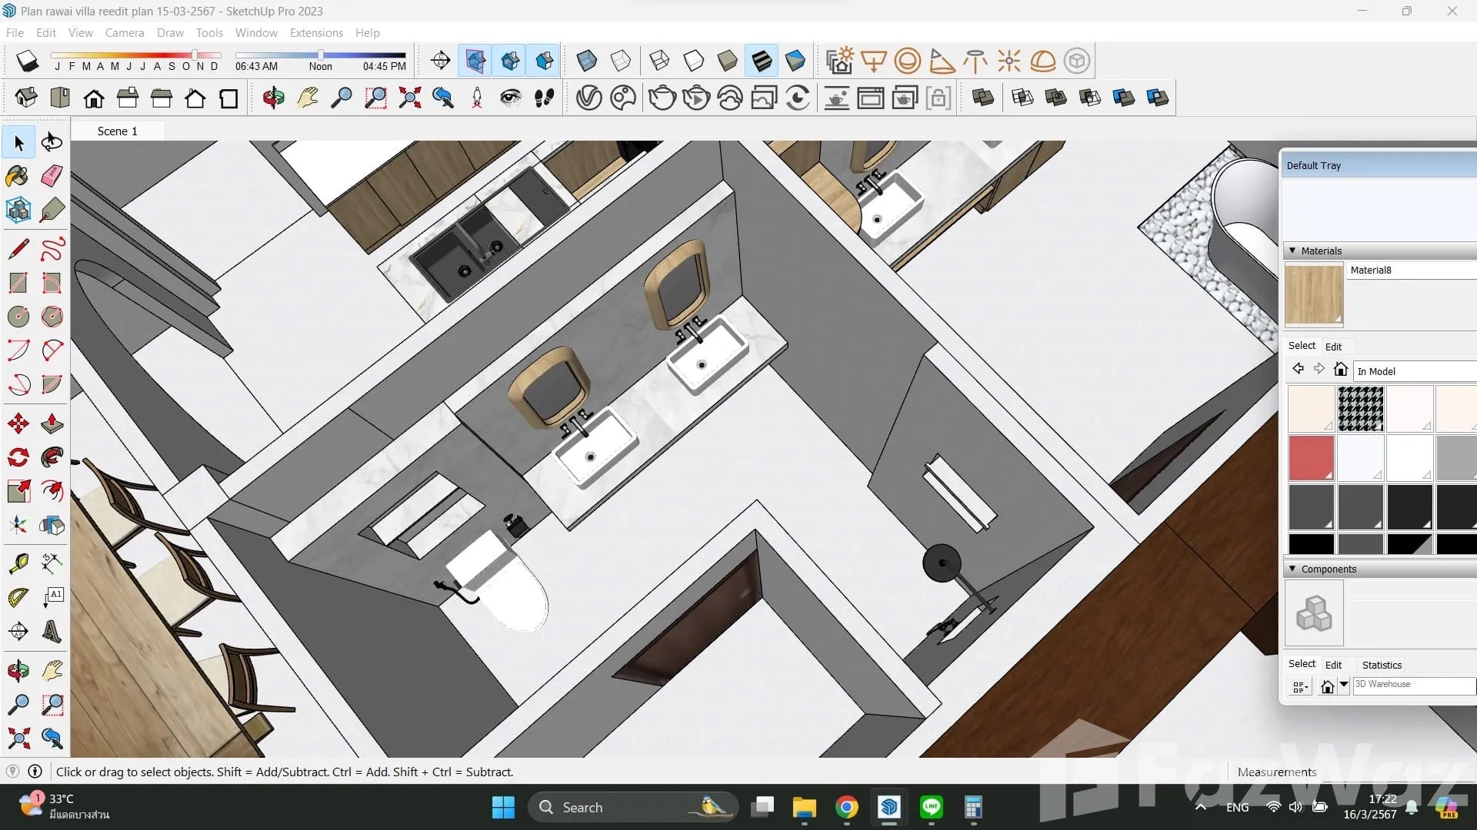1477x830 pixels.
Task: Switch to Scene 1 tab
Action: pyautogui.click(x=117, y=131)
